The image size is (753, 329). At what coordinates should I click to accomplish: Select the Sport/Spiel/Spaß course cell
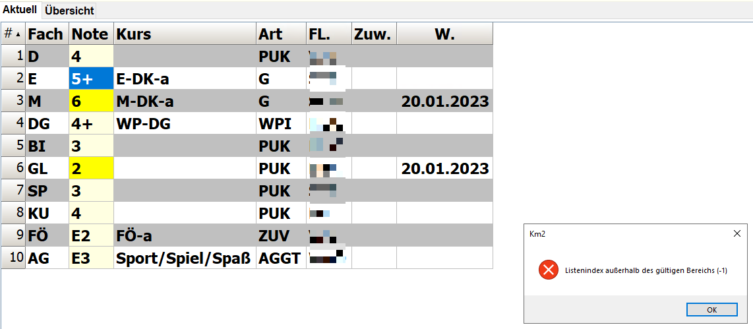tap(185, 258)
